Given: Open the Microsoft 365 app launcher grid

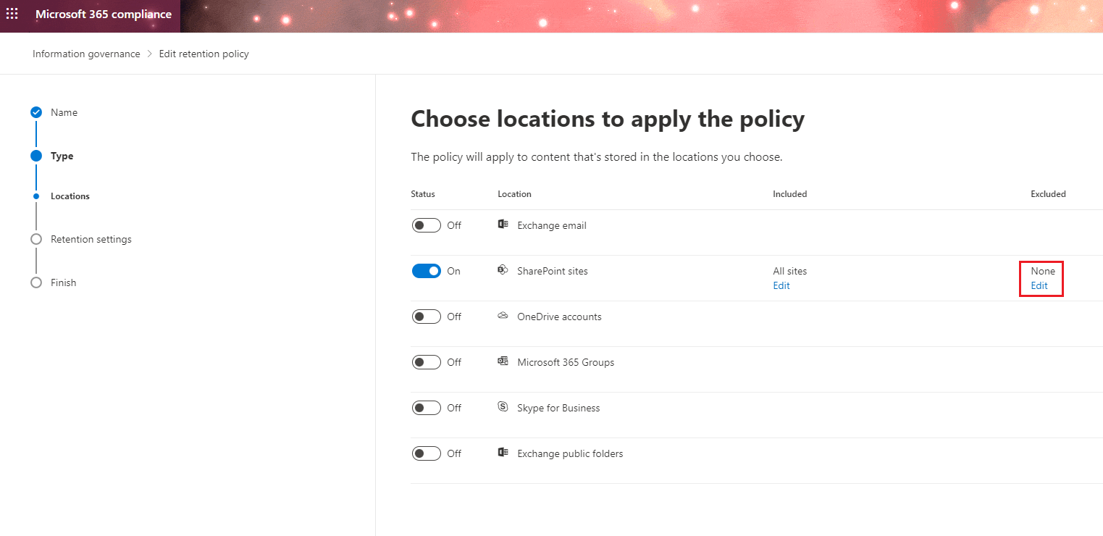Looking at the screenshot, I should click(x=12, y=13).
